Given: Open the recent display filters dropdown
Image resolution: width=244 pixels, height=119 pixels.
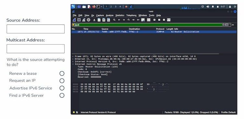Looking at the screenshot, I should pyautogui.click(x=230, y=25).
